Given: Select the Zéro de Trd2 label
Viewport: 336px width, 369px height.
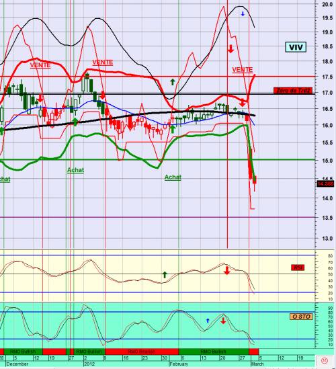Looking at the screenshot, I should tap(293, 90).
